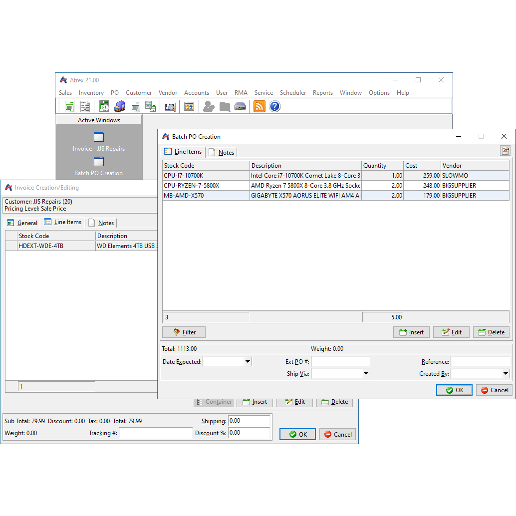Image resolution: width=516 pixels, height=516 pixels.
Task: Open the Scheduler menu
Action: pyautogui.click(x=293, y=93)
